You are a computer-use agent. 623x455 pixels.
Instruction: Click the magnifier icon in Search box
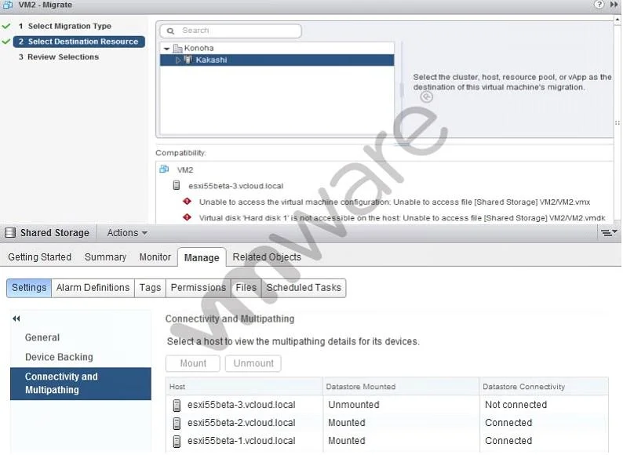pyautogui.click(x=170, y=31)
